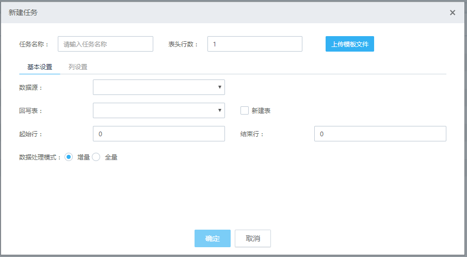Click the 数据处理模式 label
This screenshot has height=257, width=467.
point(40,157)
